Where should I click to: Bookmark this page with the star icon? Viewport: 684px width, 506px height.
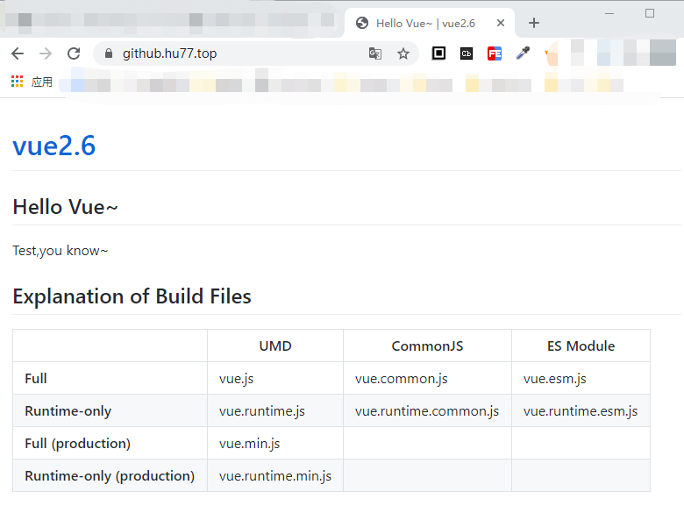coord(403,53)
